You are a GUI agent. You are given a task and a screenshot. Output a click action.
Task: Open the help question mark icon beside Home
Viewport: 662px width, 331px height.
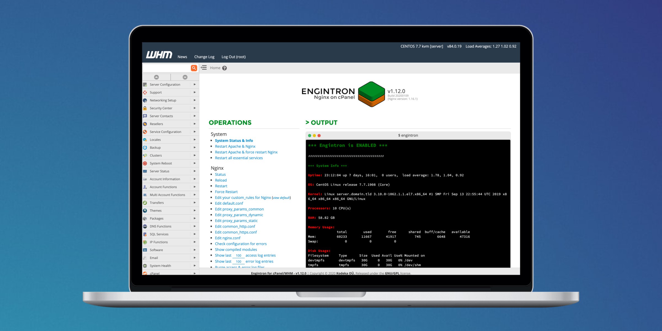[225, 68]
